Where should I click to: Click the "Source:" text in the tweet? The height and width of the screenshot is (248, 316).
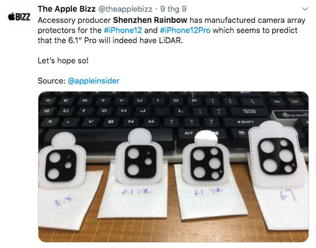pos(51,81)
